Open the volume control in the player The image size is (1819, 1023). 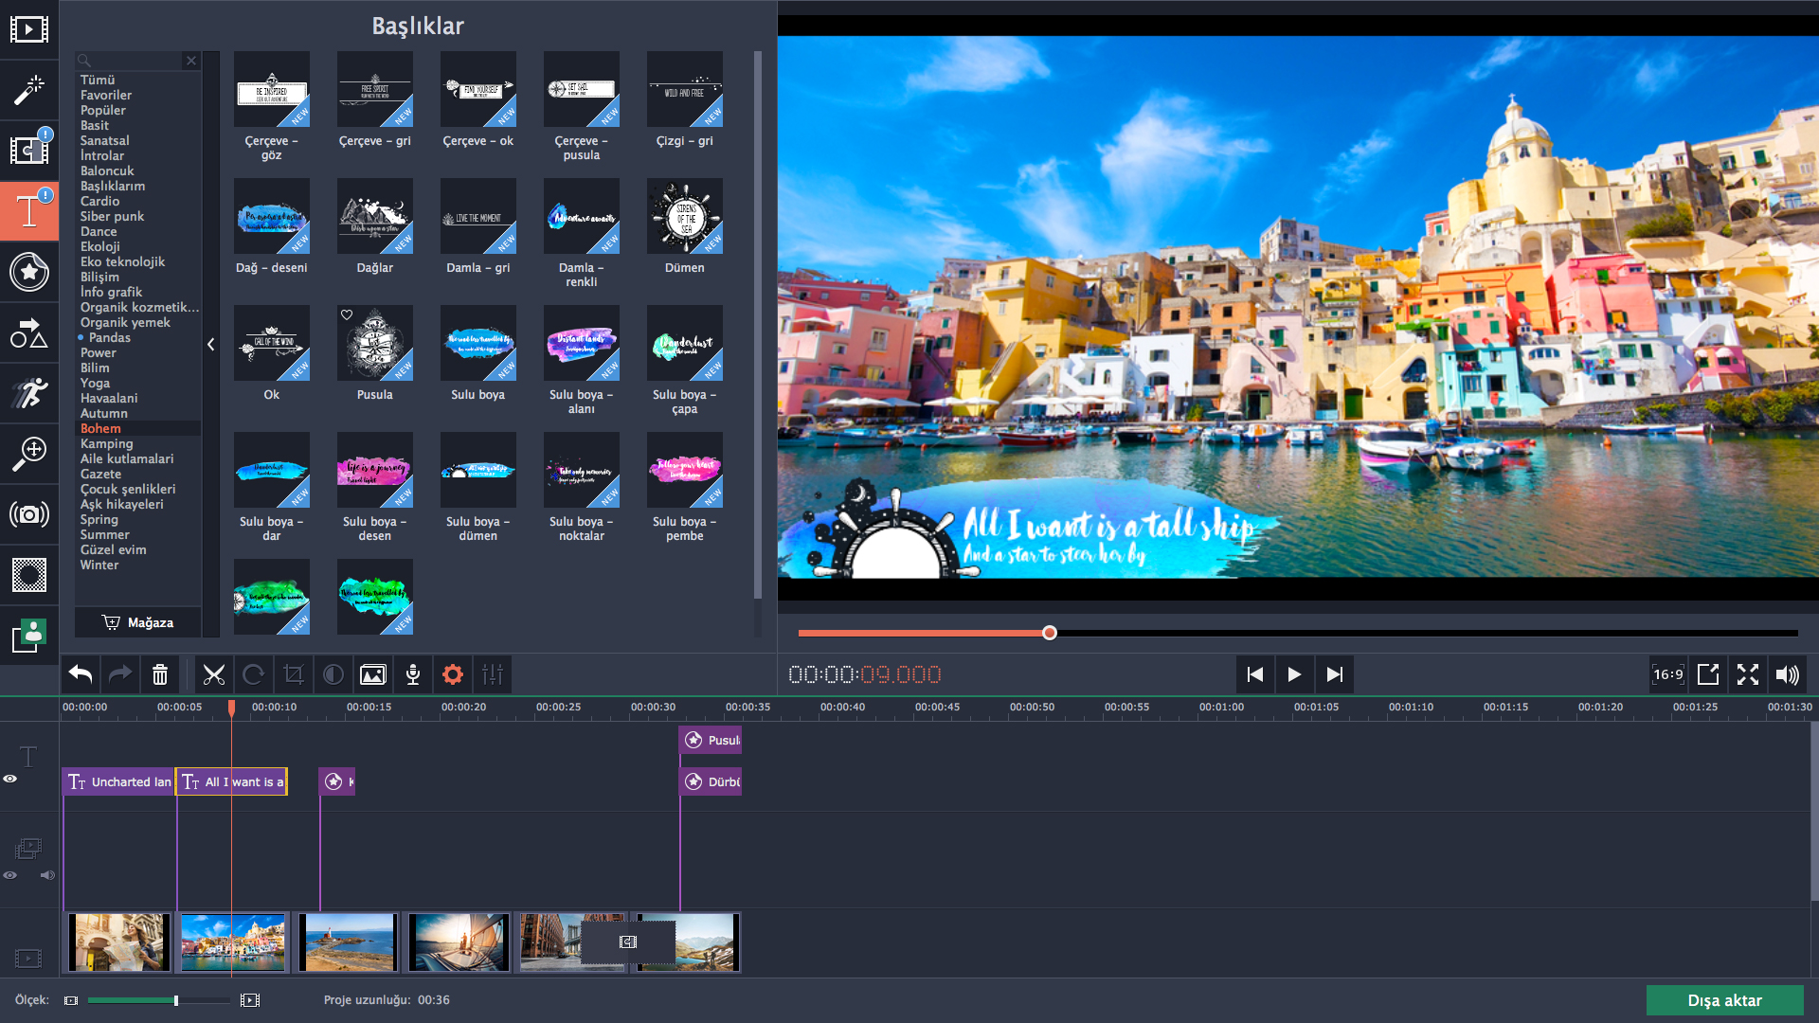1787,674
